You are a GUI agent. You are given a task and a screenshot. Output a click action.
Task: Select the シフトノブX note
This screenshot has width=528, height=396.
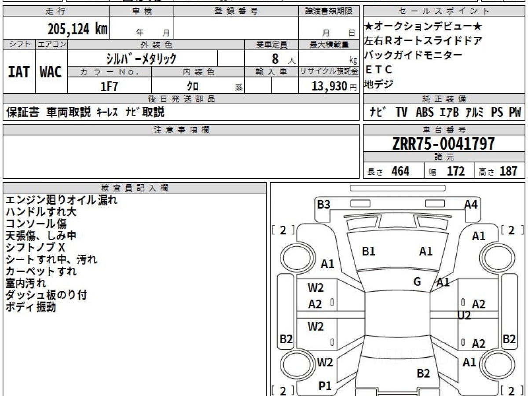(x=35, y=247)
